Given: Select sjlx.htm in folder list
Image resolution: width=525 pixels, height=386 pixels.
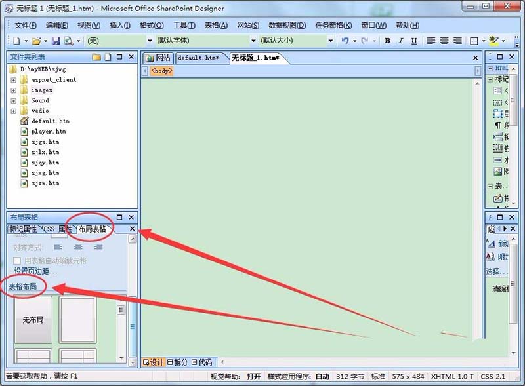Looking at the screenshot, I should pos(45,152).
